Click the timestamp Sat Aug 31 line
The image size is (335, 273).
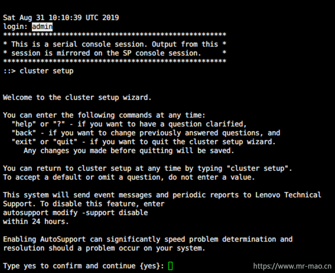click(61, 17)
